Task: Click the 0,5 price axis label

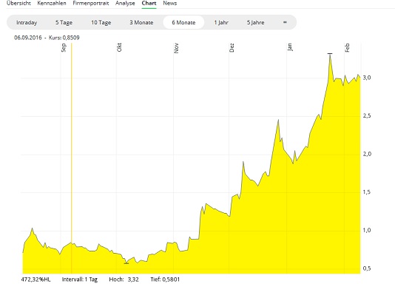Action: point(367,268)
